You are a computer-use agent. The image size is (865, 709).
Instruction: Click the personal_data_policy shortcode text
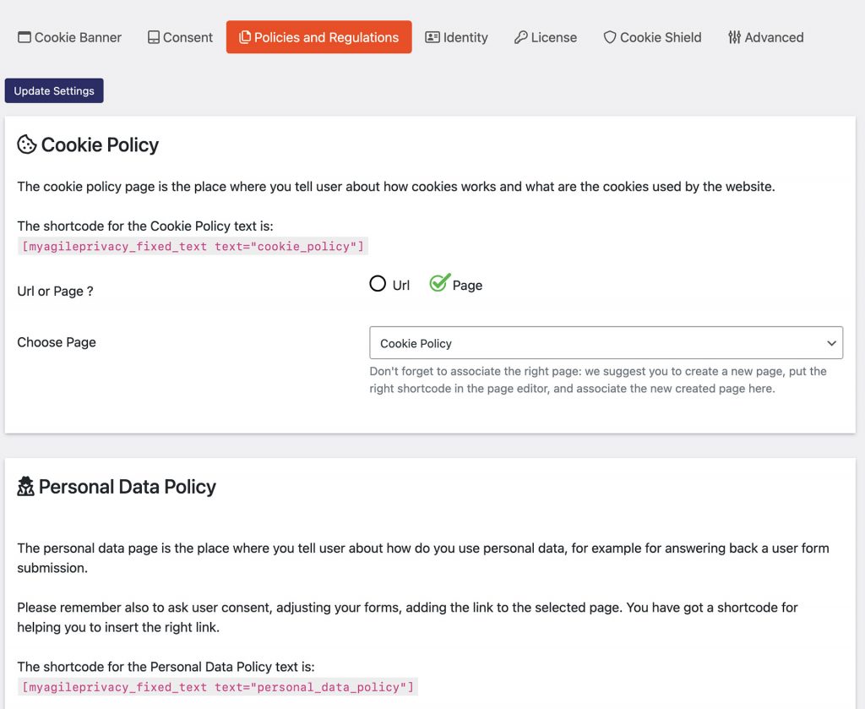218,687
